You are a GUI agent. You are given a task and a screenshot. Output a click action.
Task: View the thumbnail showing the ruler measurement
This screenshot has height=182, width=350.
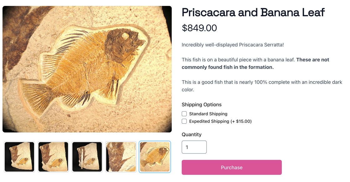click(x=87, y=157)
